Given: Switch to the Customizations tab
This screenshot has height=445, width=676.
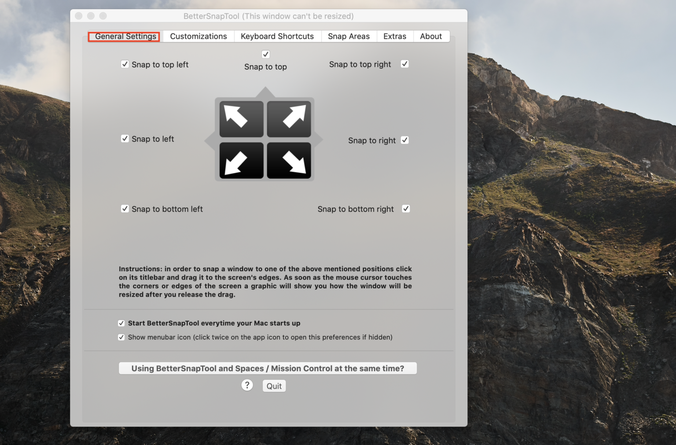Looking at the screenshot, I should 198,36.
